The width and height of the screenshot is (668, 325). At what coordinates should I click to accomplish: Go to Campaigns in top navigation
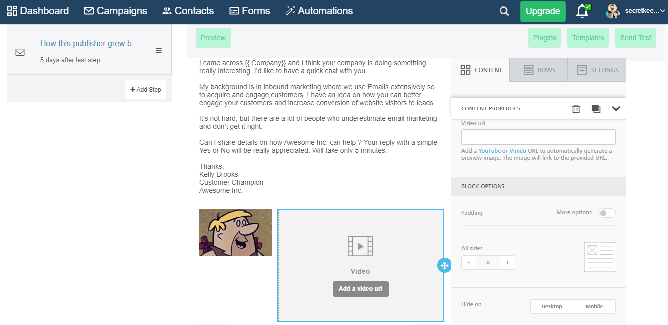[115, 11]
